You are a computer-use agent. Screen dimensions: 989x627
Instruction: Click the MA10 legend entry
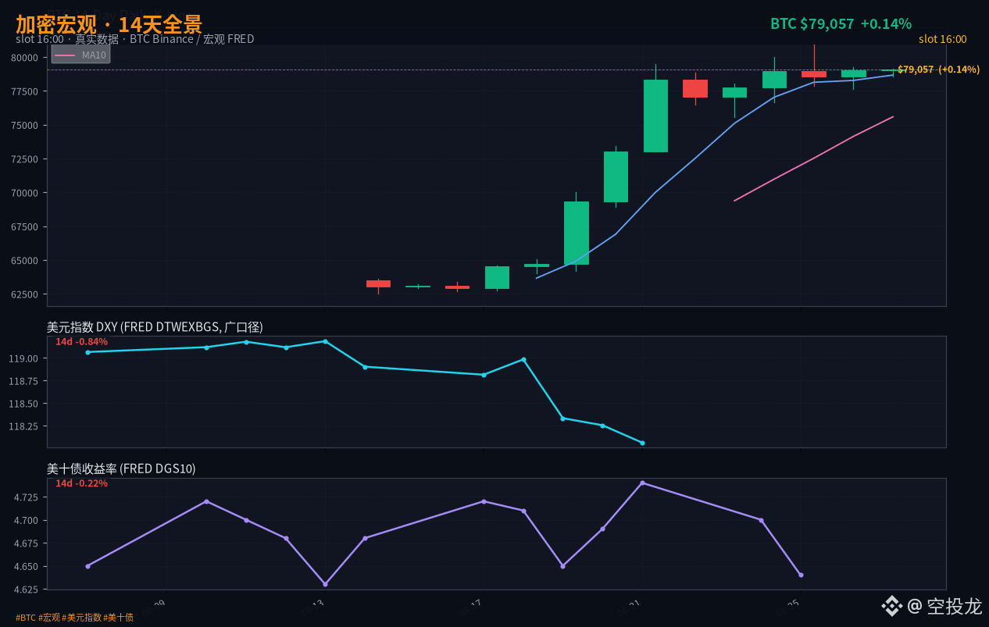click(x=81, y=55)
